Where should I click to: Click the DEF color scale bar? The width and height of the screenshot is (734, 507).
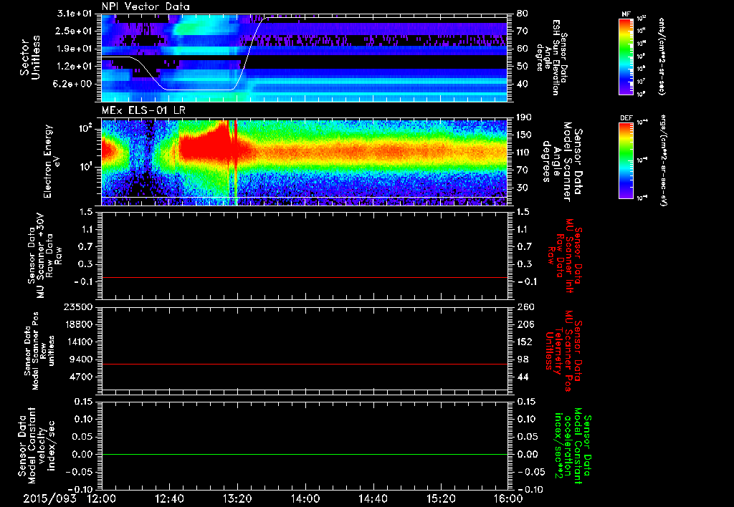pyautogui.click(x=626, y=160)
